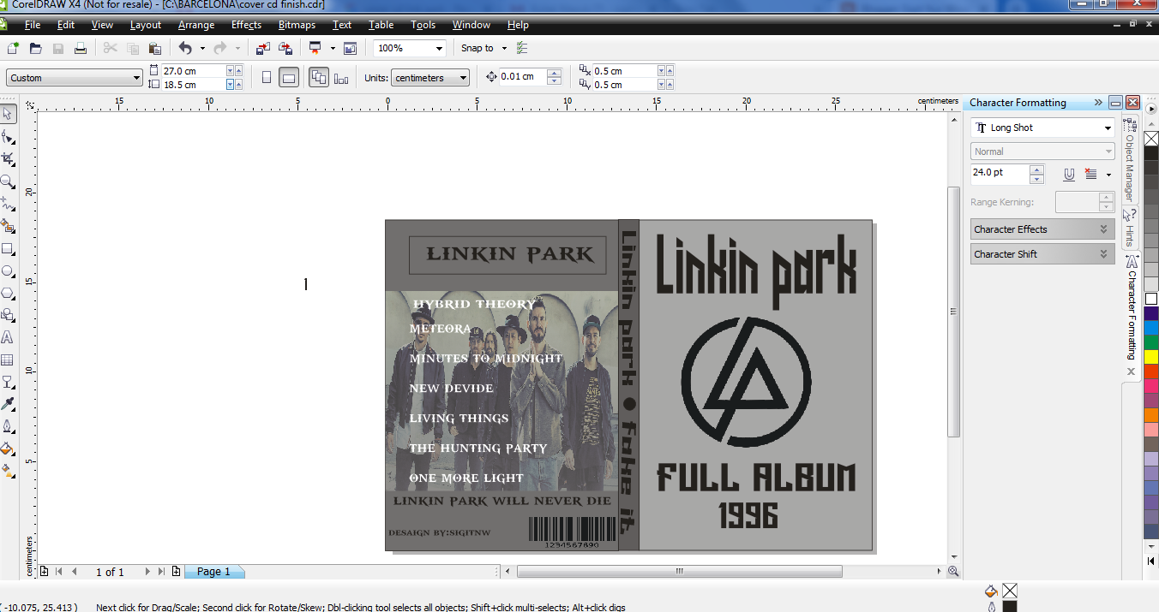Select the Page 1 tab

tap(213, 572)
